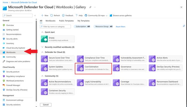Go to Home breadcrumb link
This screenshot has width=187, height=107.
pyautogui.click(x=5, y=2)
